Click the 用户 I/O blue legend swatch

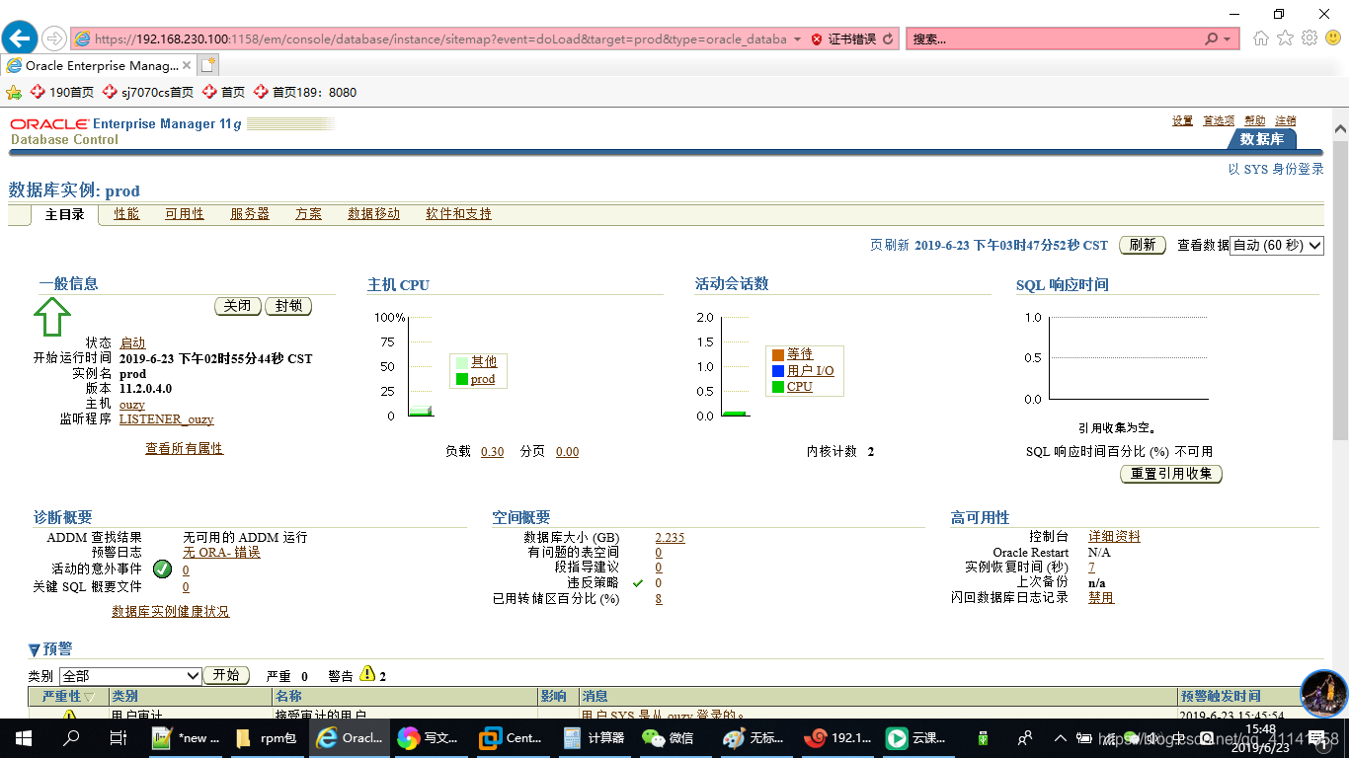pyautogui.click(x=778, y=371)
